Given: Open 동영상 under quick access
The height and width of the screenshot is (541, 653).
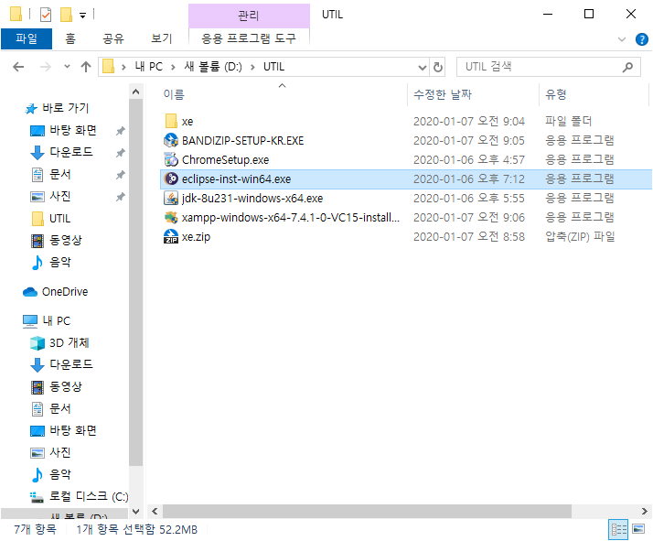Looking at the screenshot, I should point(57,240).
